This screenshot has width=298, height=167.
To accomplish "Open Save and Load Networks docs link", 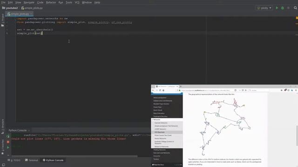I will [162, 153].
